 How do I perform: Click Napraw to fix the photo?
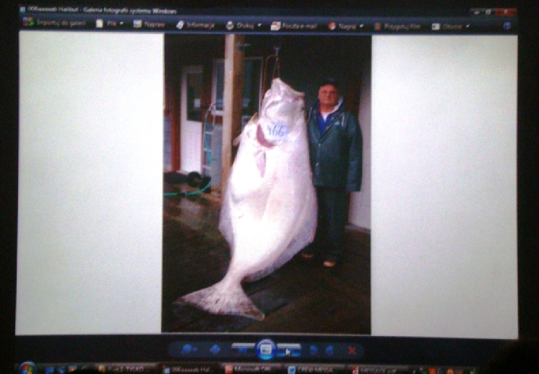(x=149, y=24)
